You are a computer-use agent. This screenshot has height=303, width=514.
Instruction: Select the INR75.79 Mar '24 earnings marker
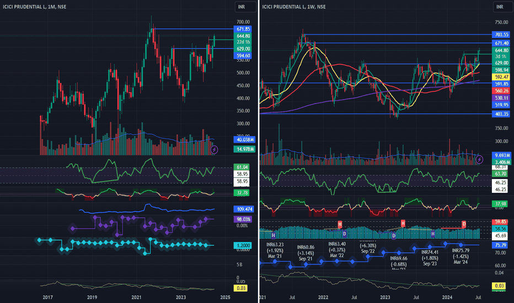[x=461, y=256]
